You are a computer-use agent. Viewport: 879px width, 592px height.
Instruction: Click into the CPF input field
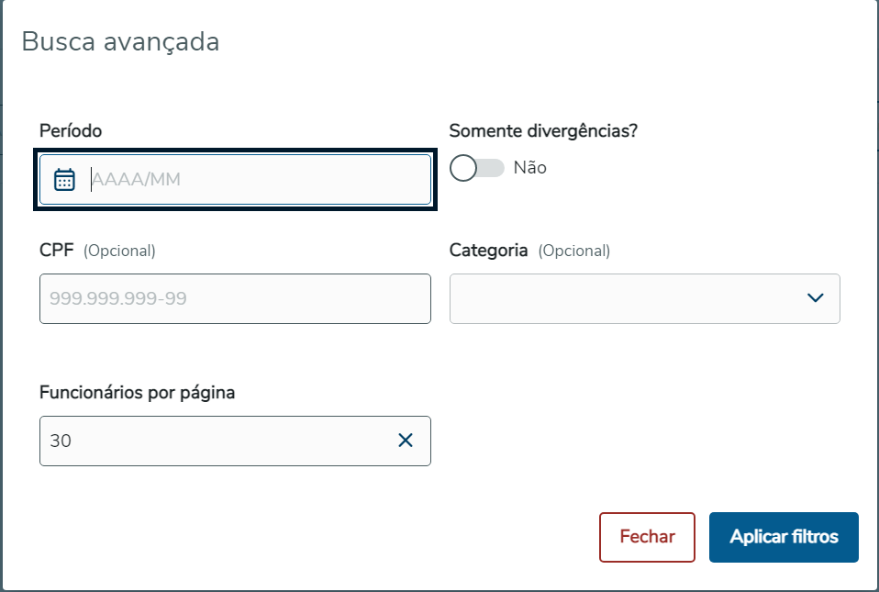click(x=235, y=298)
